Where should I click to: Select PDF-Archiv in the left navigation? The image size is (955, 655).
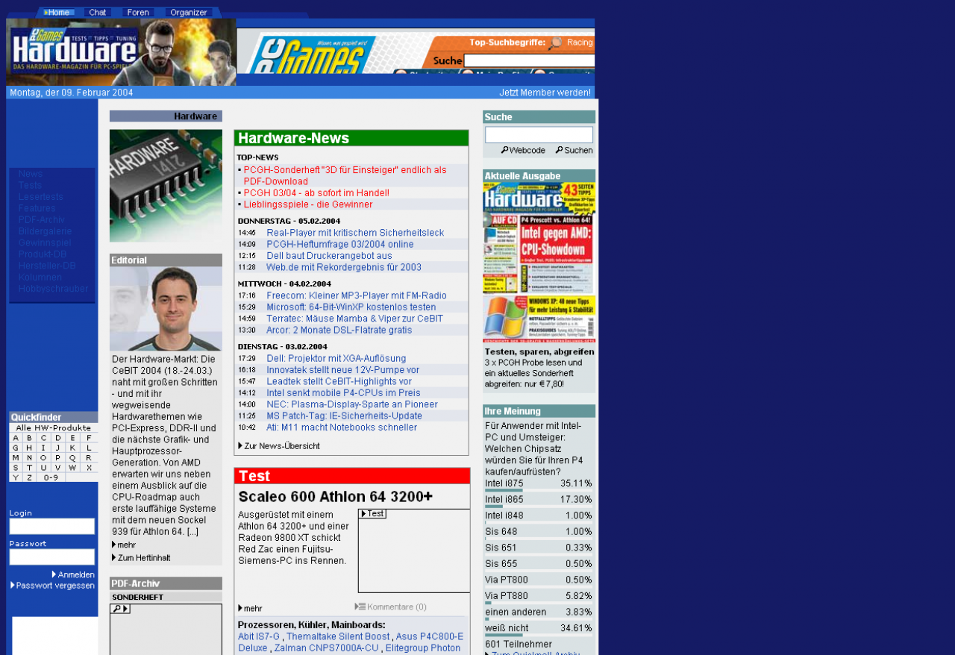[42, 219]
